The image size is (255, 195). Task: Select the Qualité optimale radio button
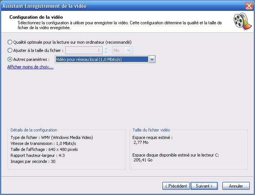point(10,42)
